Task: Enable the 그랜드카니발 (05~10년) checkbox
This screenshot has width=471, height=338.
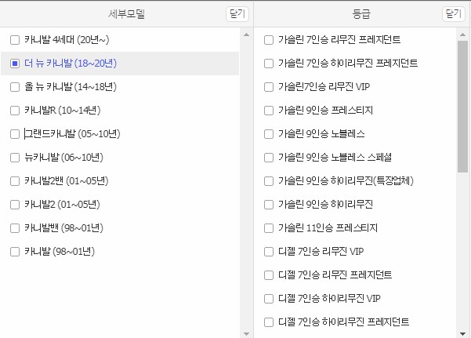Action: pyautogui.click(x=15, y=134)
